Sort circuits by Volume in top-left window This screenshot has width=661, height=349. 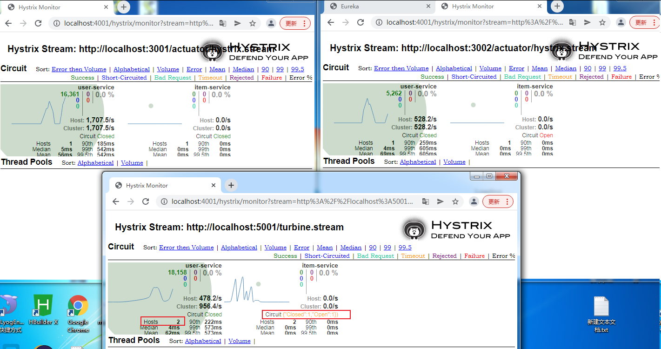point(168,69)
